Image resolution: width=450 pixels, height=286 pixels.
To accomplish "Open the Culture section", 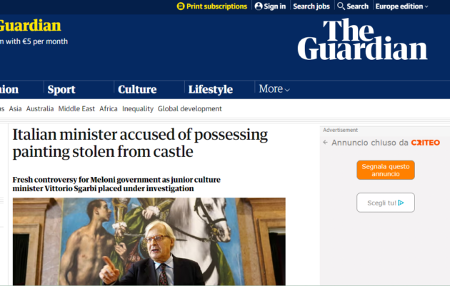I will click(137, 89).
